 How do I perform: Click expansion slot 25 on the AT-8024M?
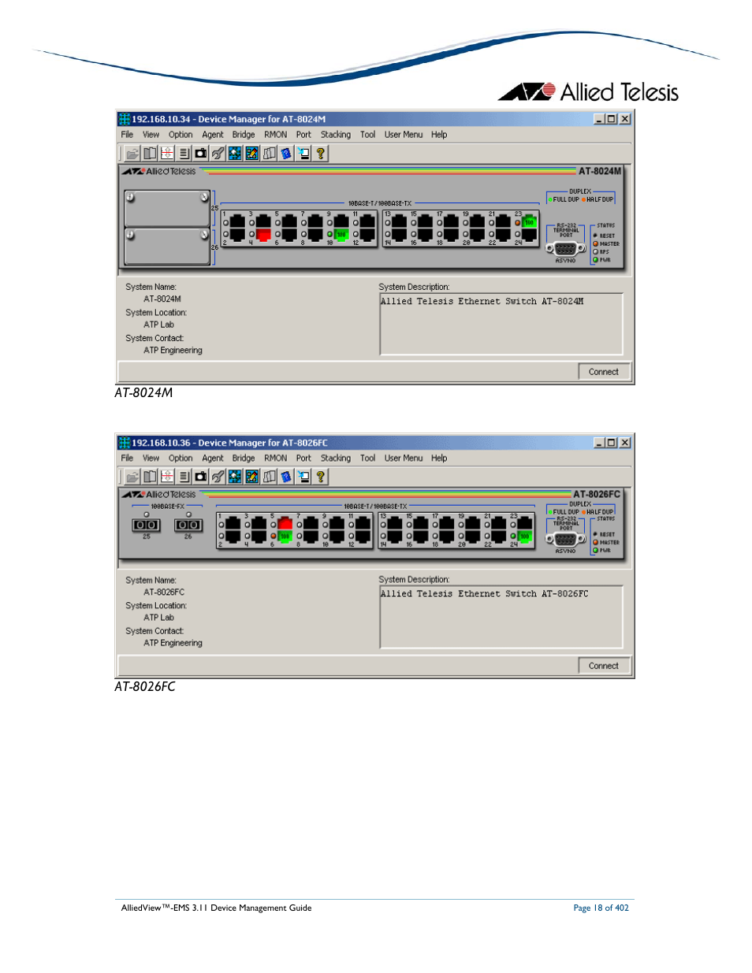167,208
